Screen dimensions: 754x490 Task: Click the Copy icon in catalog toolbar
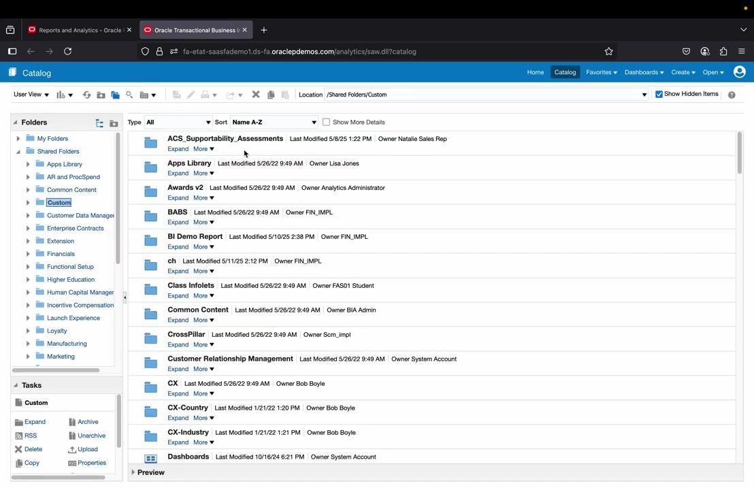click(x=271, y=95)
